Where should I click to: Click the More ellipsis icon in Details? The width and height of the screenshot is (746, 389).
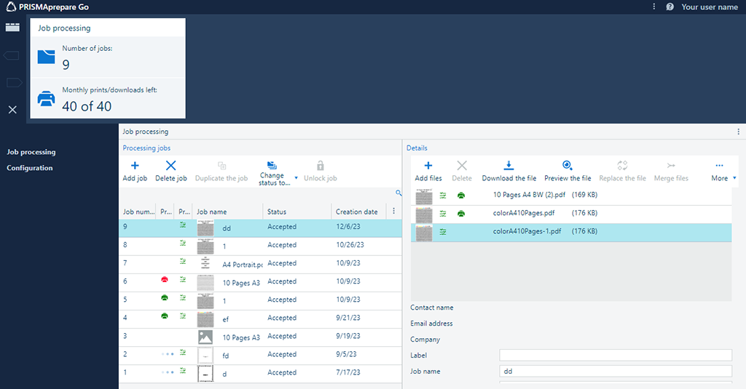pos(719,165)
